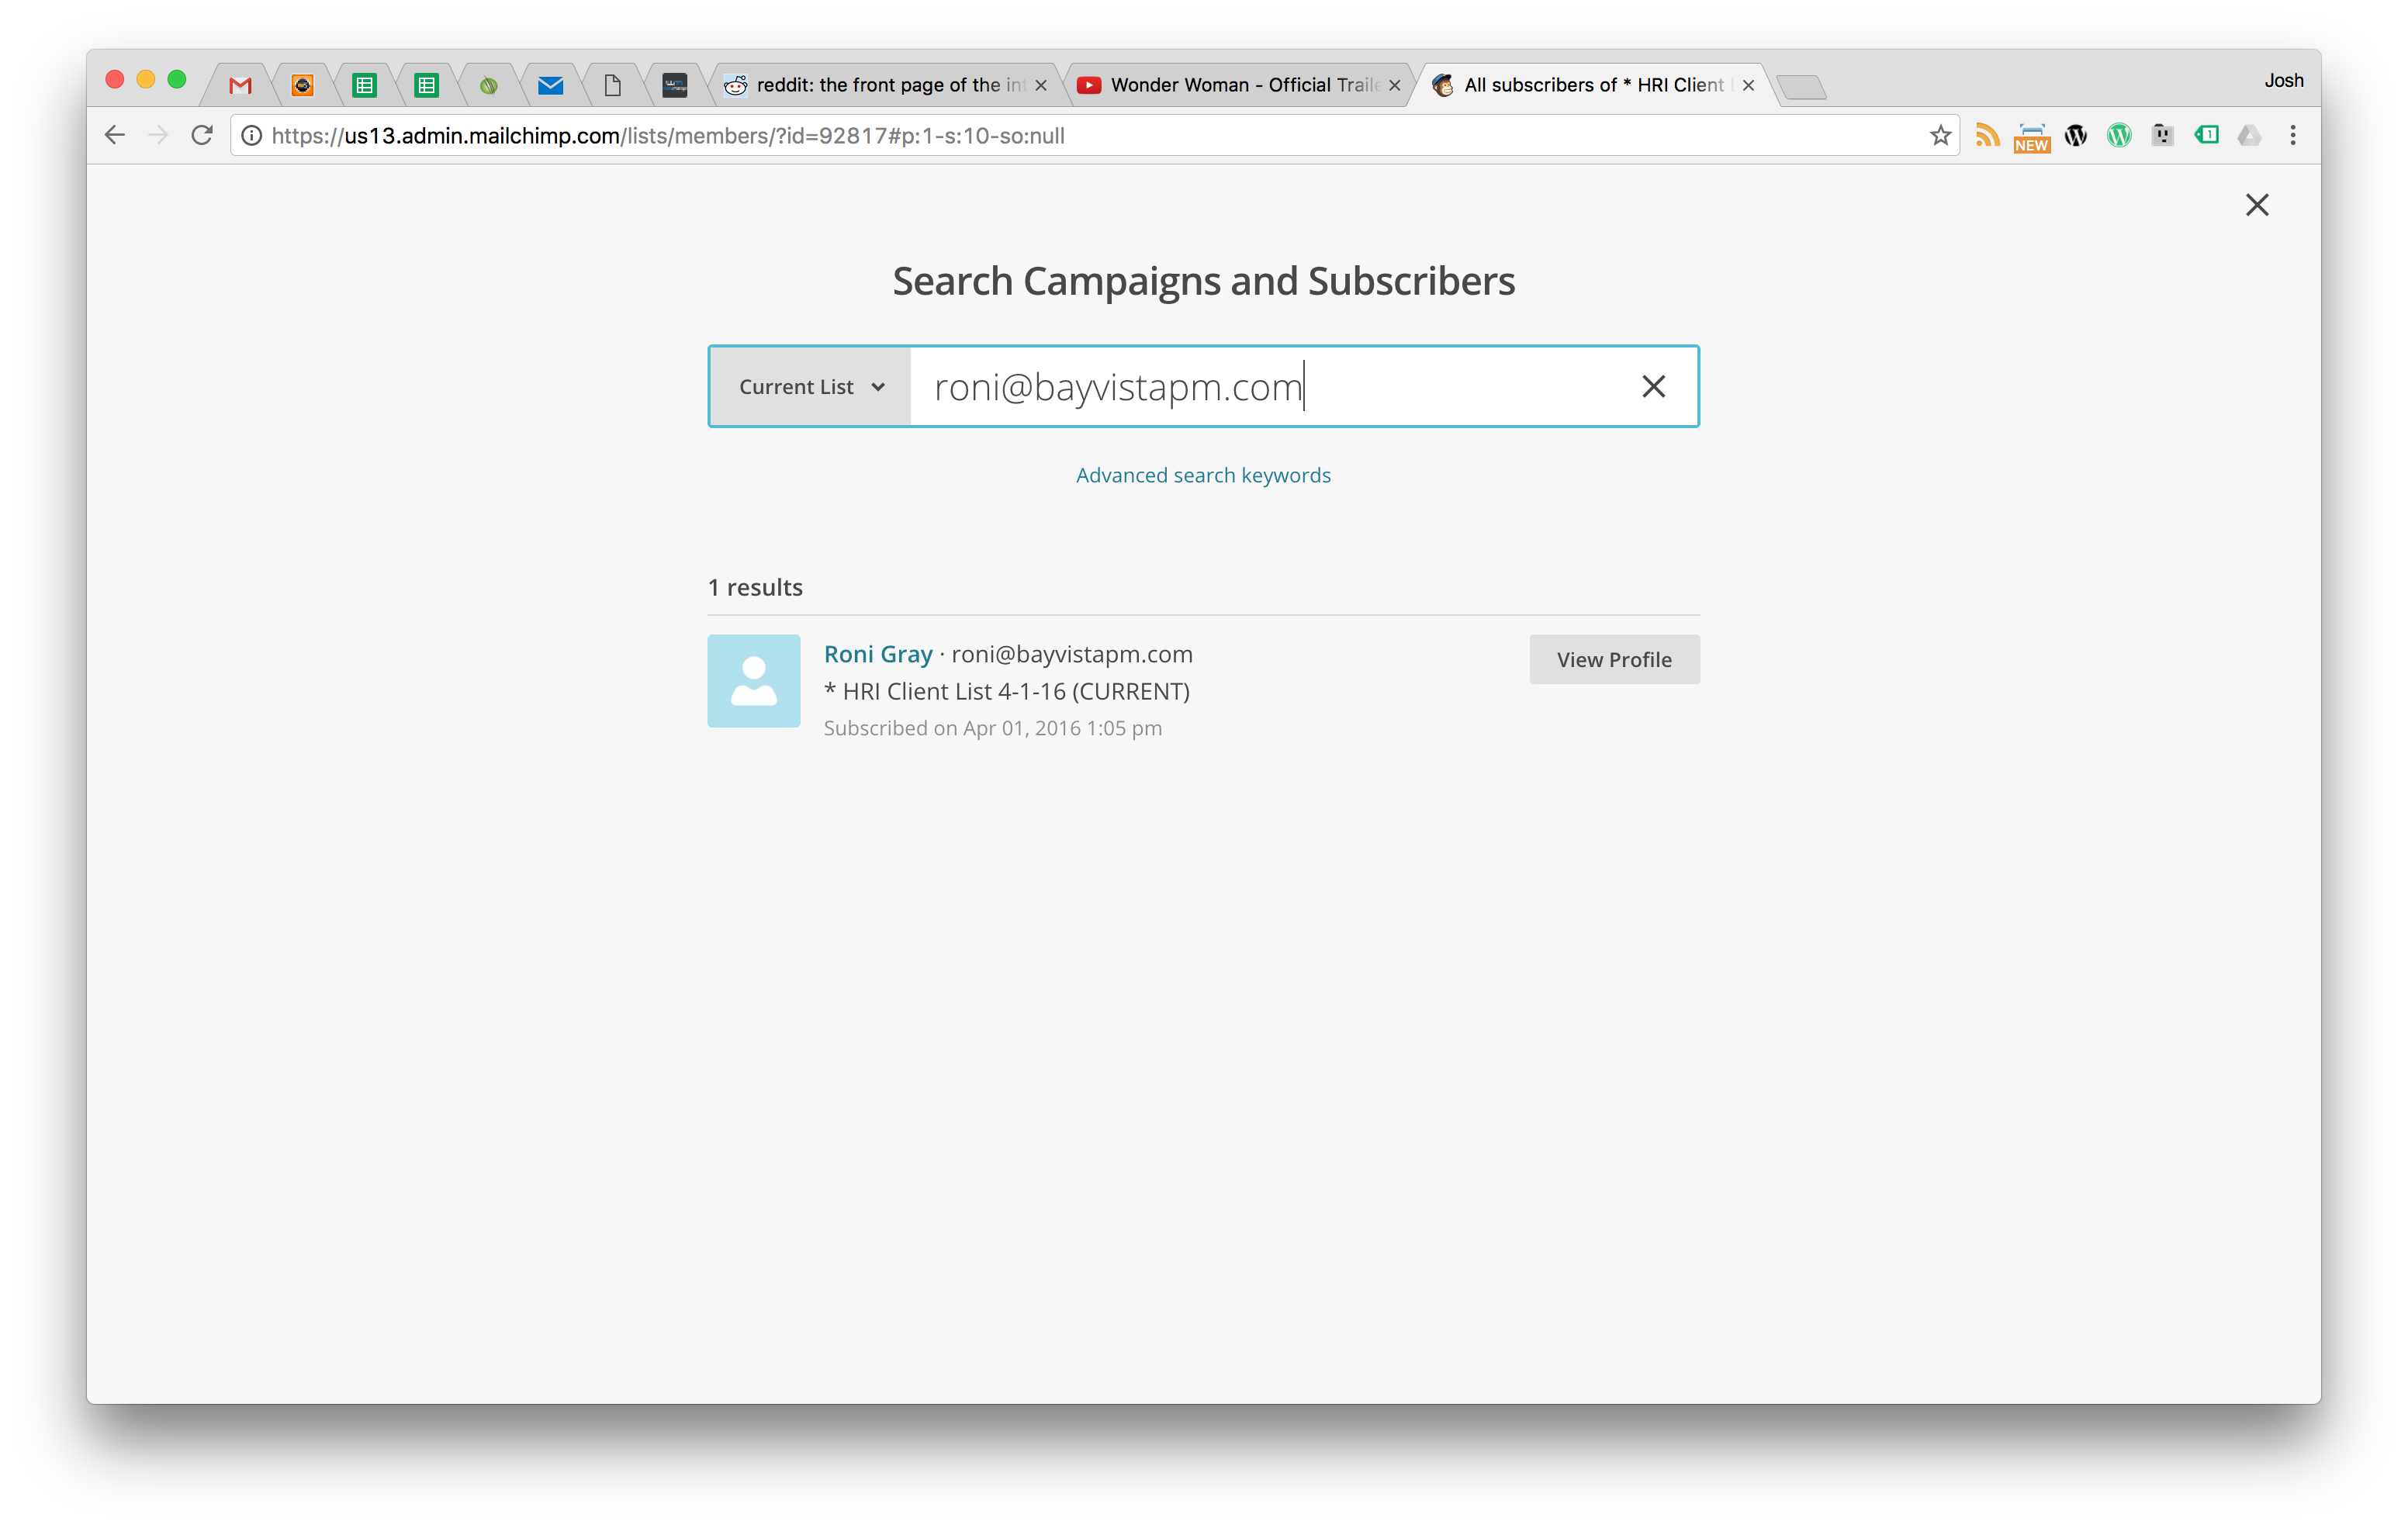
Task: Open the black WordPress extension
Action: pos(2075,135)
